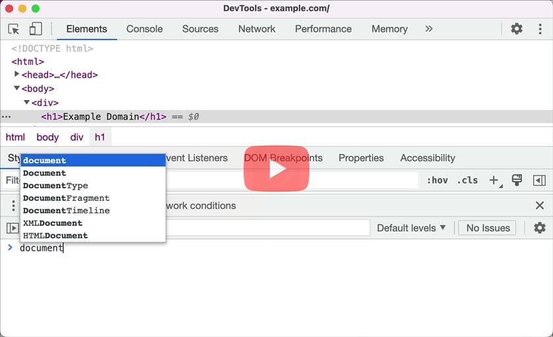Open DevTools settings gear in top toolbar

pos(517,28)
